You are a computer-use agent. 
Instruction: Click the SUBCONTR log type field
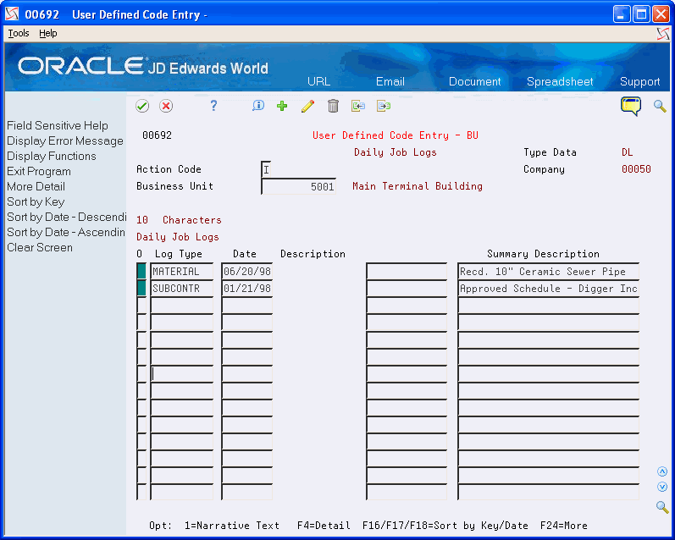(x=181, y=289)
